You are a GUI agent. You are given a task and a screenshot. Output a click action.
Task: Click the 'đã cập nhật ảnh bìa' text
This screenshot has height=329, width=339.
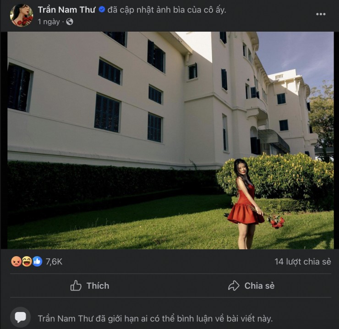(x=167, y=10)
